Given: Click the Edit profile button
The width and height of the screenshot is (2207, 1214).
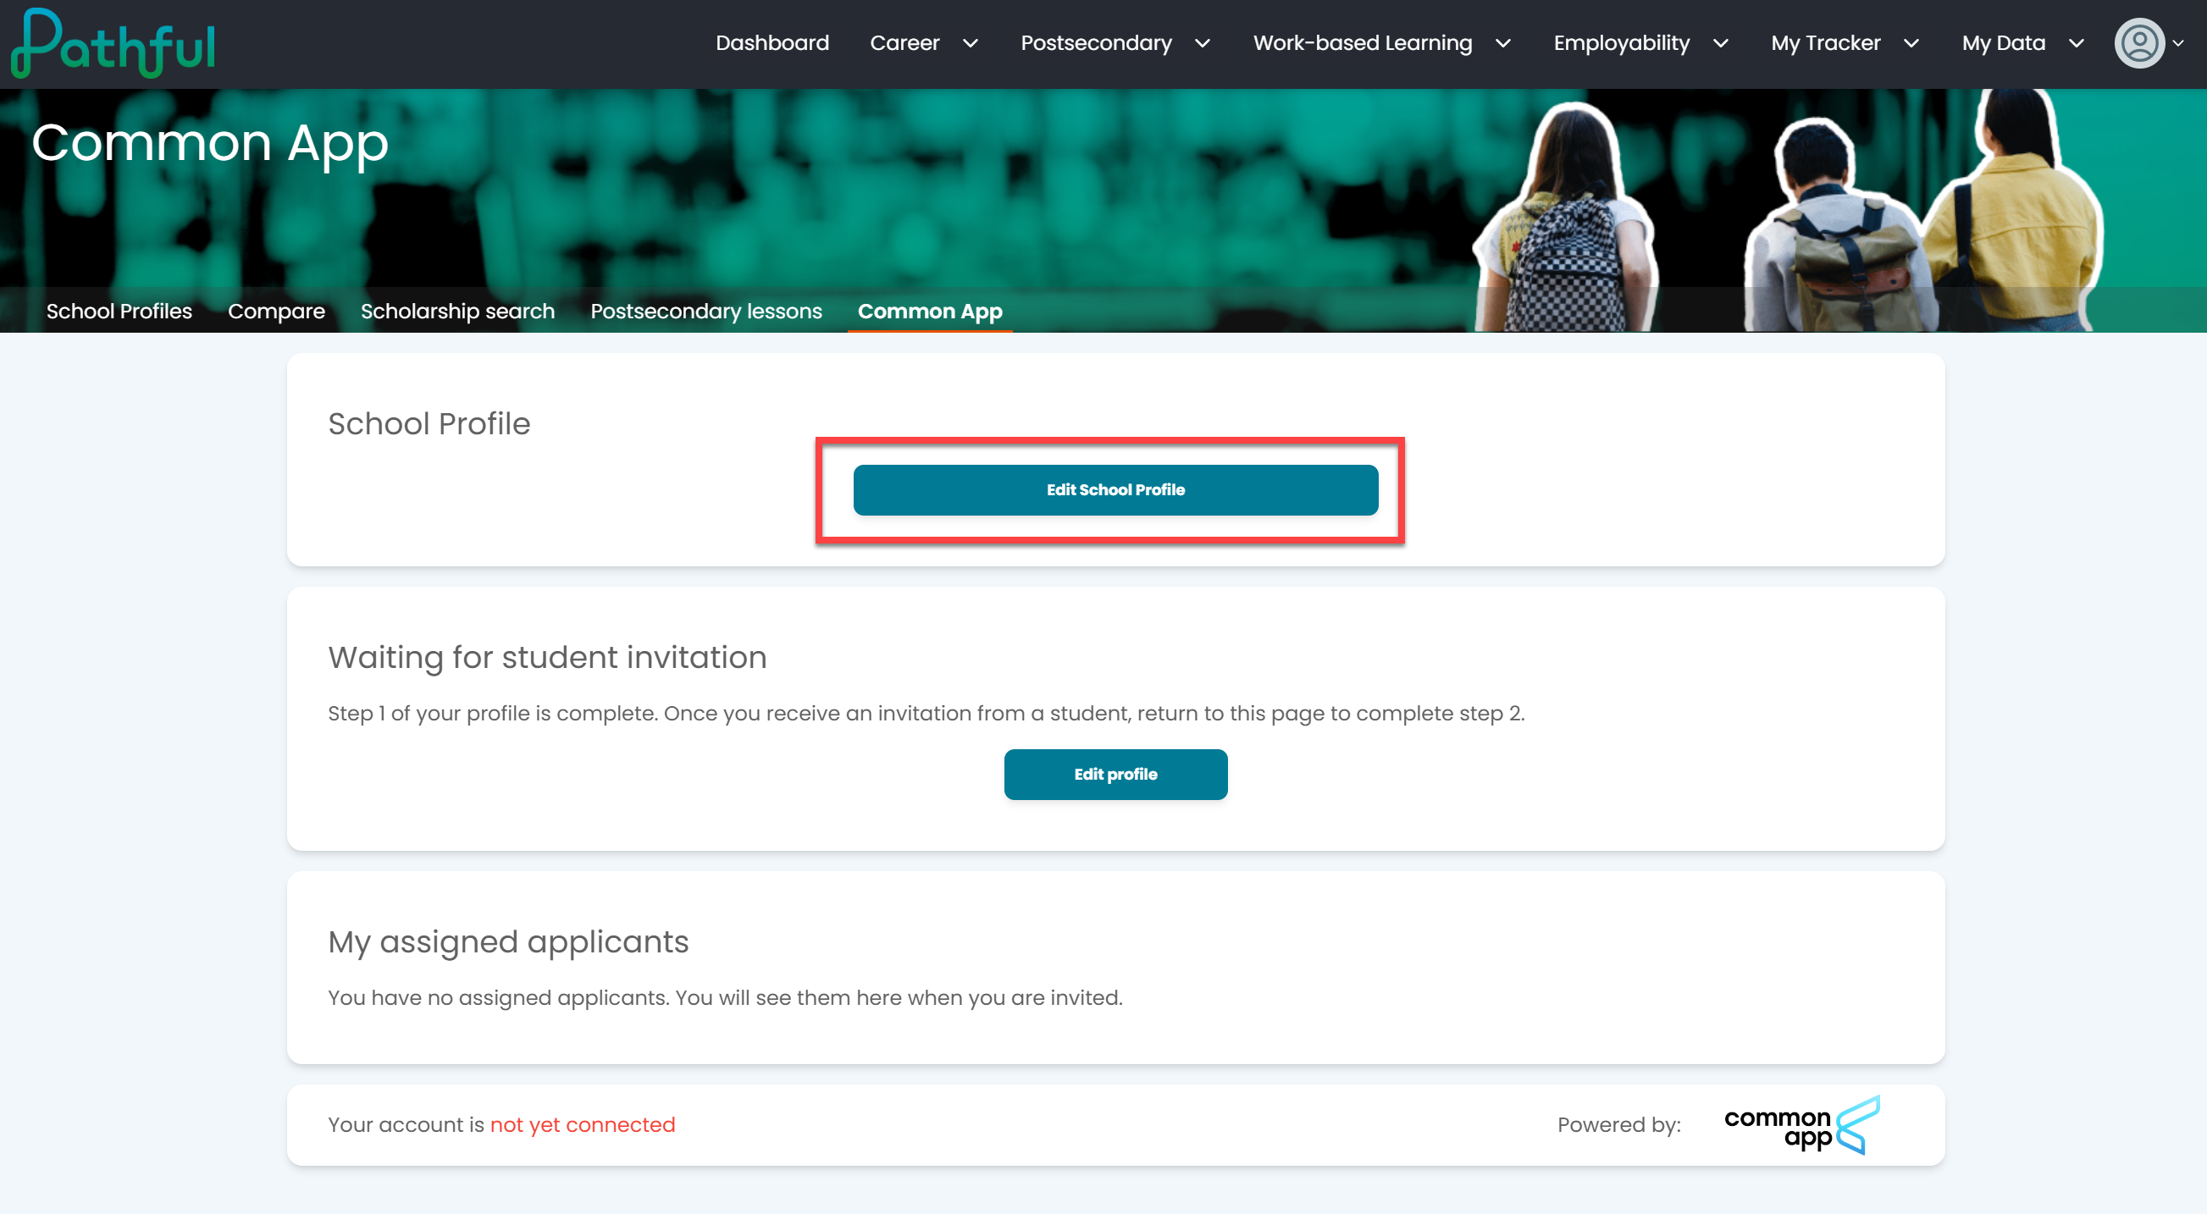Looking at the screenshot, I should (x=1115, y=775).
